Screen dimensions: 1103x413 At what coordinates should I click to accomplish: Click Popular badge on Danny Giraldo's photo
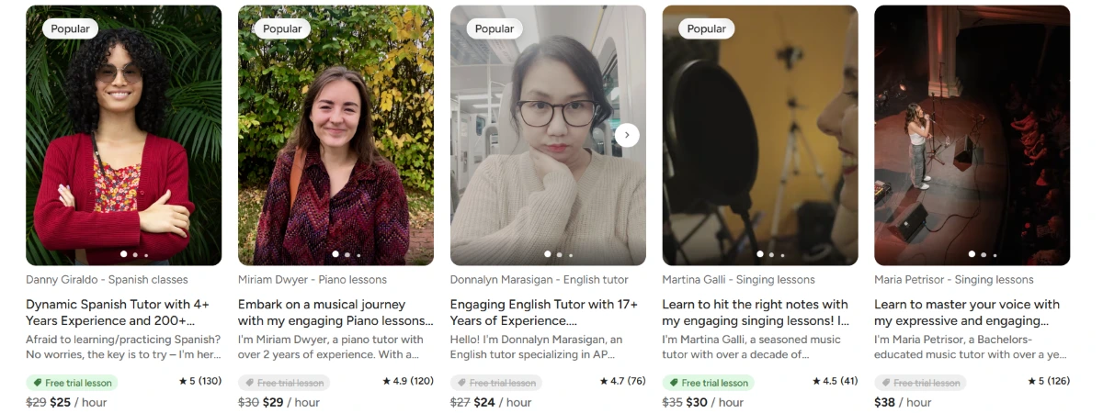(71, 28)
